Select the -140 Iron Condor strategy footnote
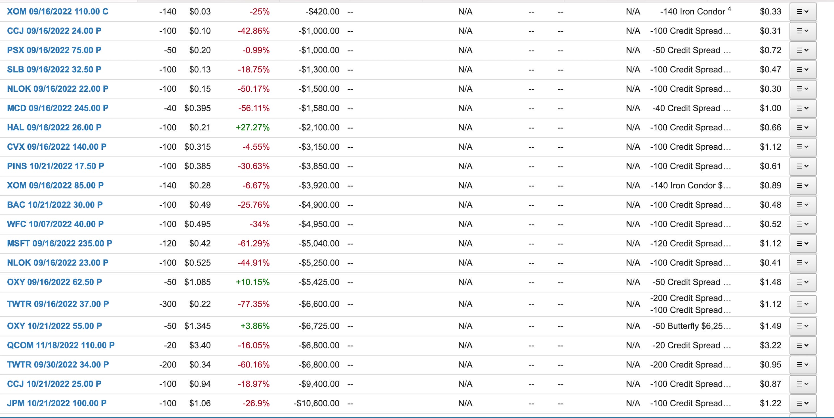 [729, 9]
